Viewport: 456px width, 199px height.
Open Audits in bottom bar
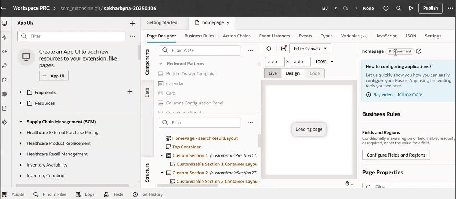click(14, 194)
